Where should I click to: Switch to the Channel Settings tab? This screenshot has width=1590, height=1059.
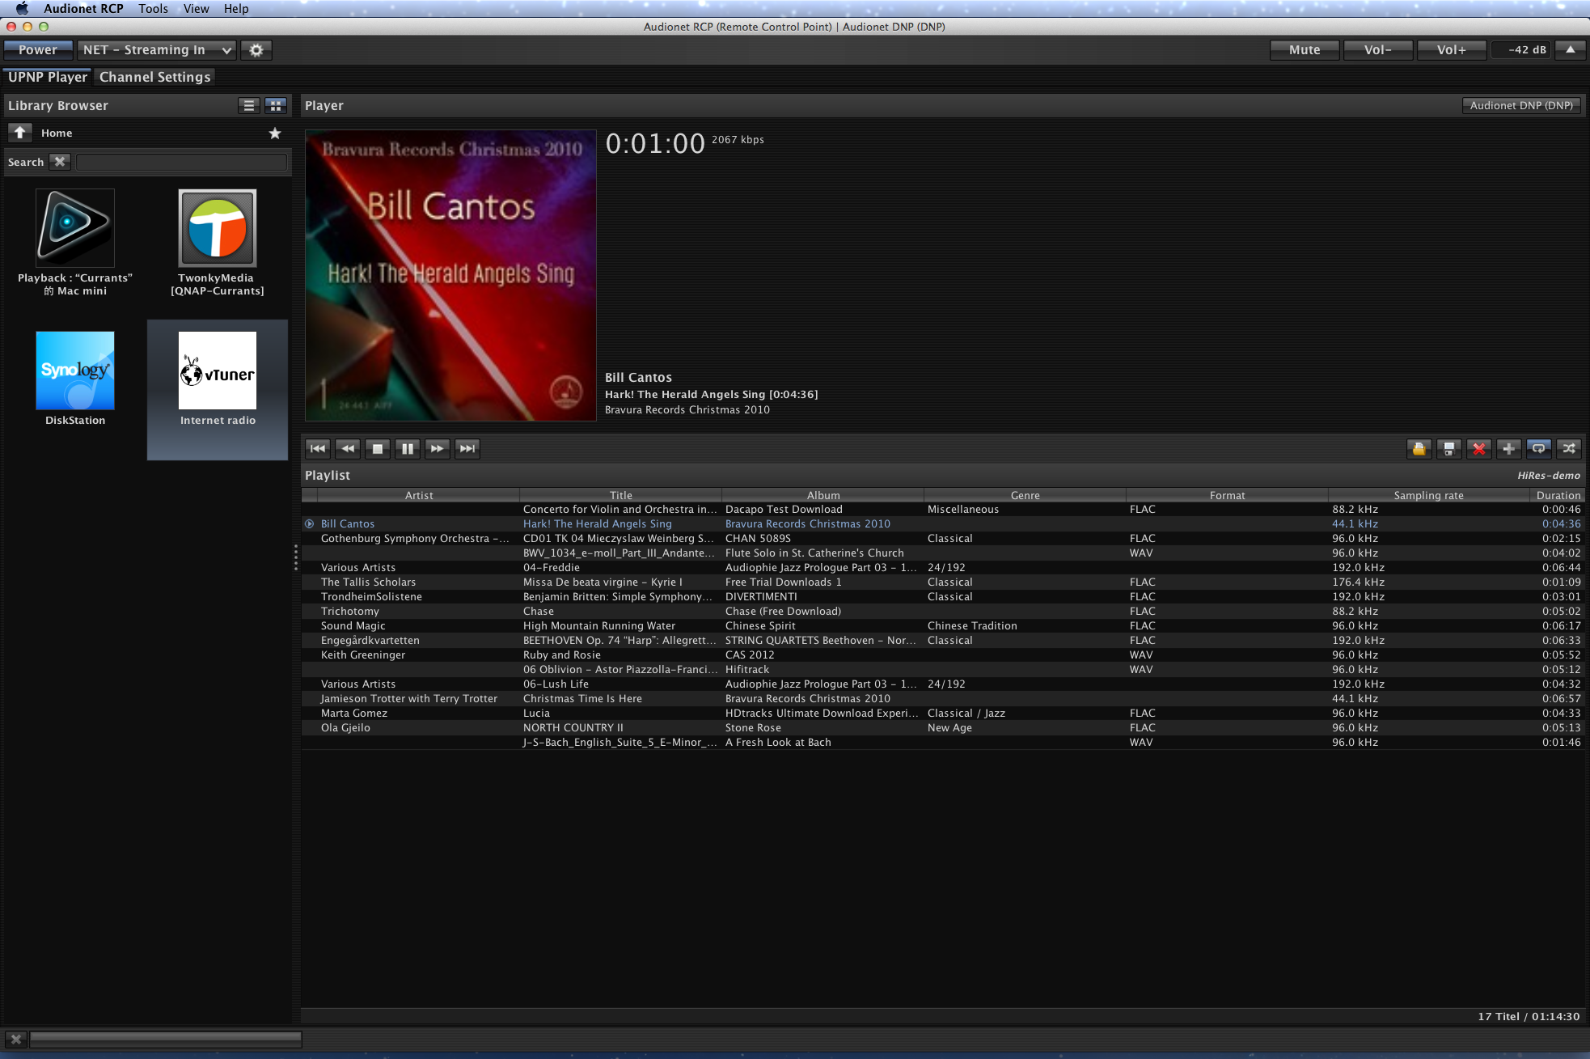154,77
